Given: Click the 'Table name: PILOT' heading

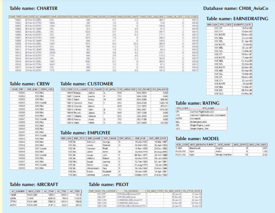Looking at the screenshot, I should (109, 184).
